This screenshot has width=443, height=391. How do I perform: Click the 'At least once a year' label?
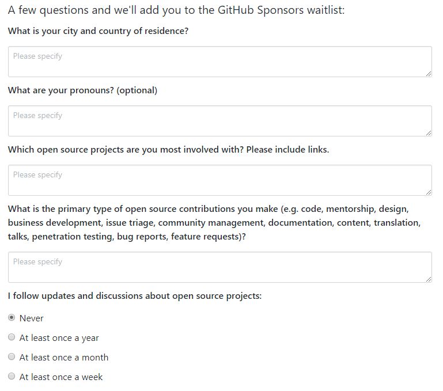59,338
